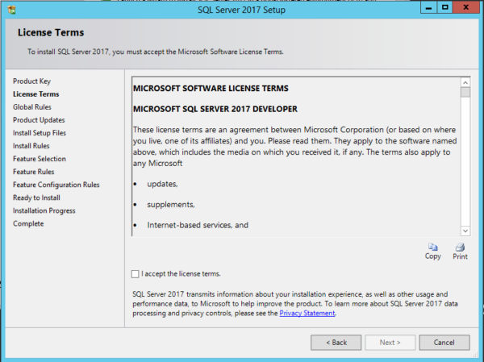The height and width of the screenshot is (362, 484).
Task: Select 'Complete' step in sidebar
Action: 28,224
